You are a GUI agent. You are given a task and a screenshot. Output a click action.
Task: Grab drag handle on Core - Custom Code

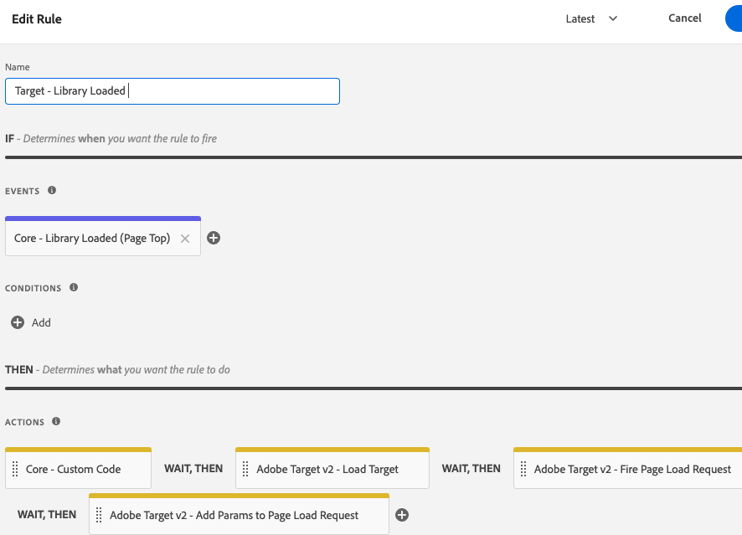(x=15, y=470)
